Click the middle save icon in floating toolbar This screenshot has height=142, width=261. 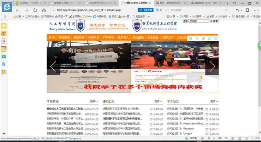pyautogui.click(x=203, y=38)
